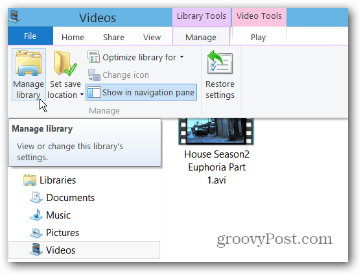This screenshot has width=361, height=275.
Task: Open the Set save location dropdown arrow
Action: (x=82, y=95)
